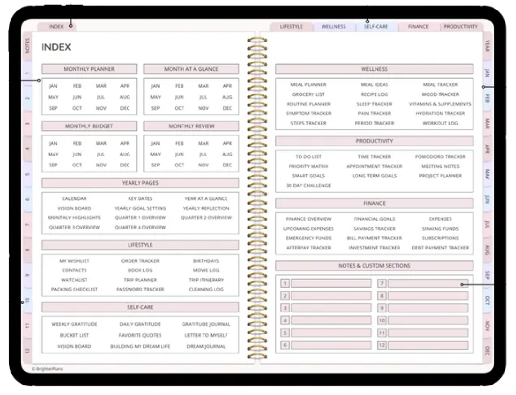
Task: Select AUG under Monthly Budget
Action: click(x=125, y=155)
